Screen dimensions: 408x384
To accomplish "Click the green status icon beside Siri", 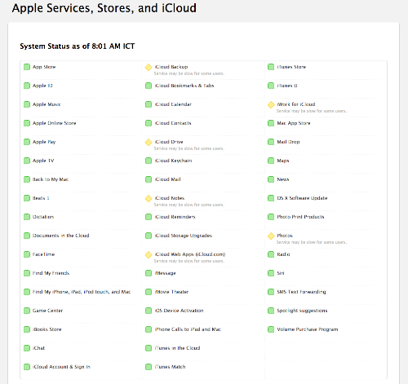I will point(271,273).
